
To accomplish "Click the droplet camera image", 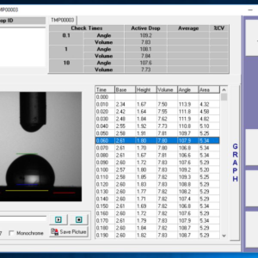I will tap(41, 147).
